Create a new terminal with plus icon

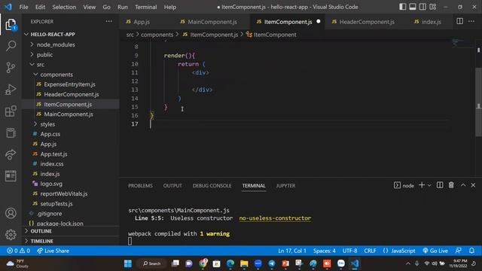coord(422,185)
